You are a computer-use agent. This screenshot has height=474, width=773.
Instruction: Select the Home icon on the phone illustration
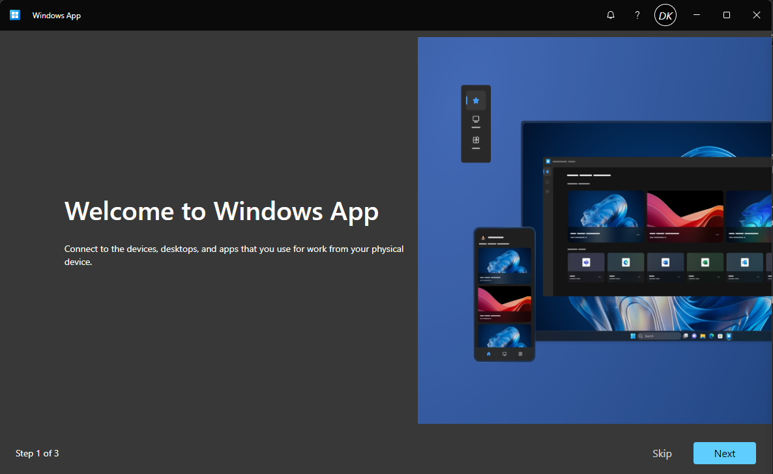click(x=489, y=354)
